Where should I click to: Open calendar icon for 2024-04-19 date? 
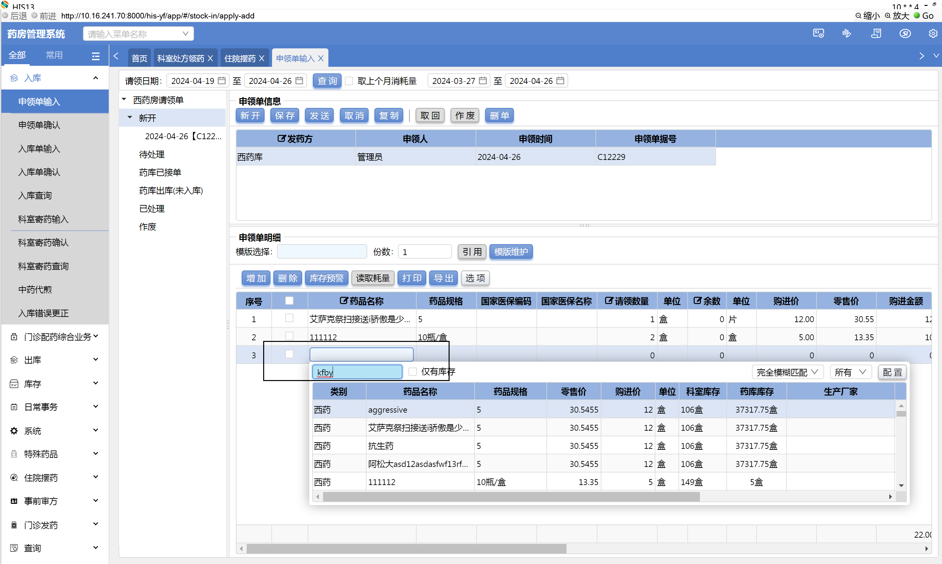[x=222, y=81]
